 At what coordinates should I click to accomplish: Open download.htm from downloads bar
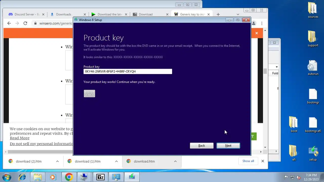(144, 161)
